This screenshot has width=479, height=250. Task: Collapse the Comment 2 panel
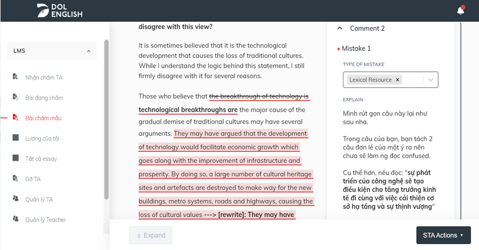tap(340, 29)
